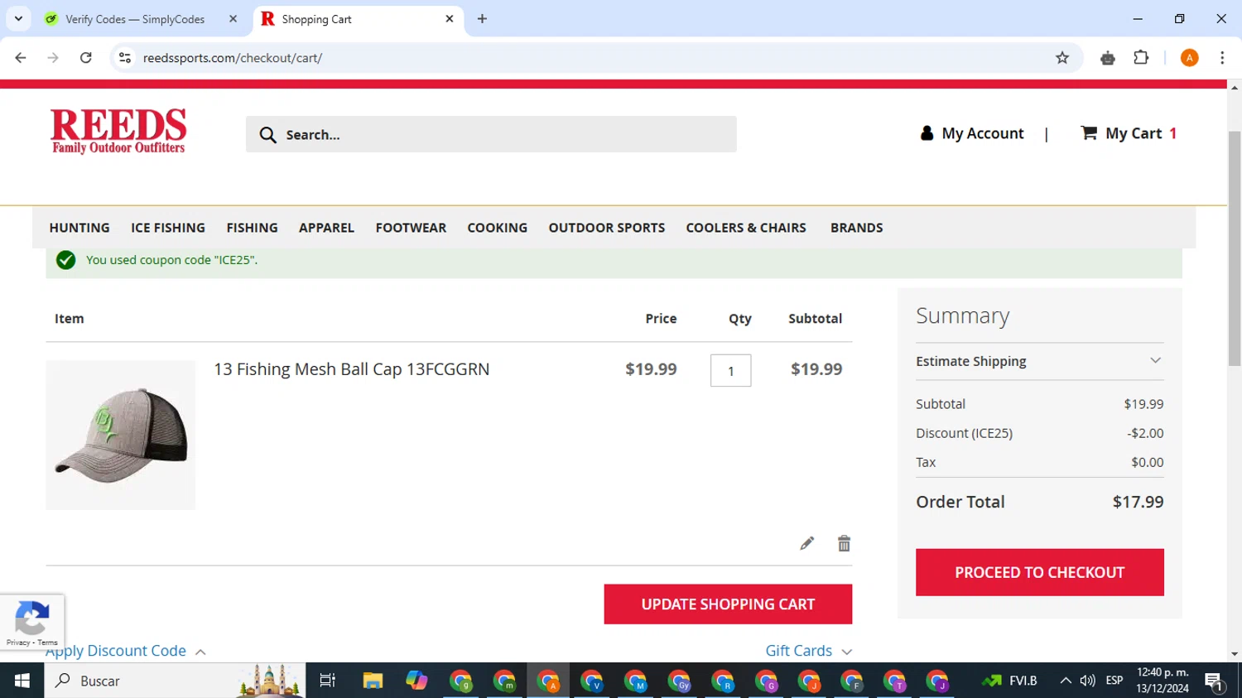Open the HUNTING menu
Viewport: 1242px width, 698px height.
tap(79, 228)
